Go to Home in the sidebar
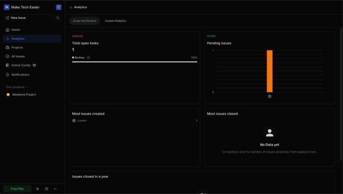The height and width of the screenshot is (194, 343). pos(32,30)
